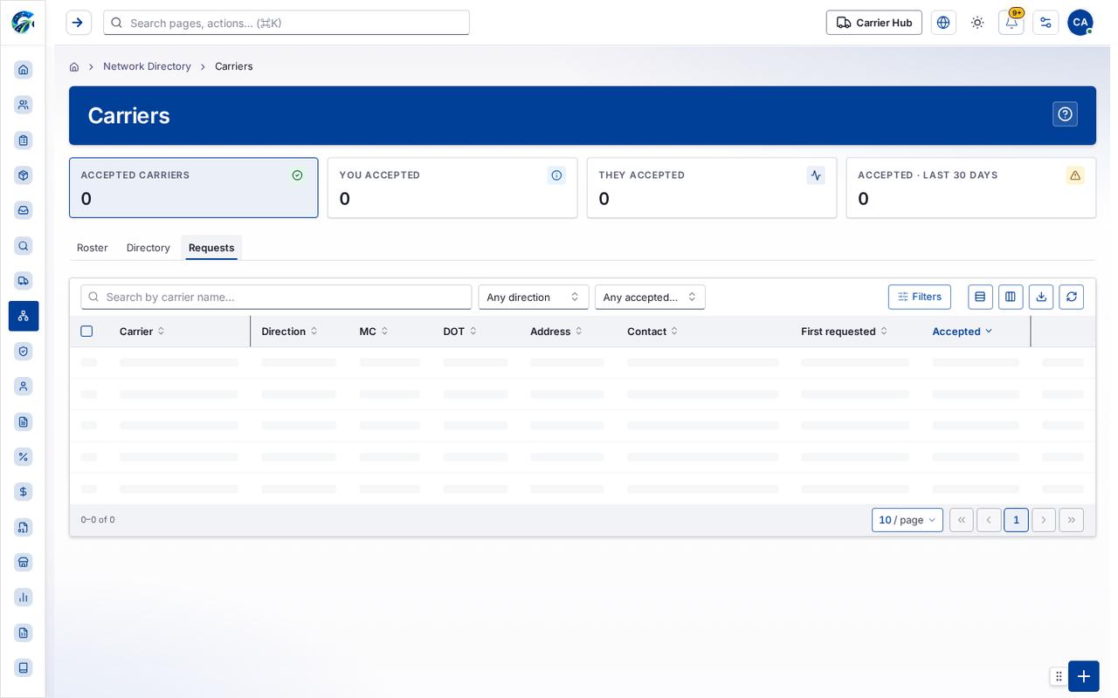Open the shield check icon in the sidebar
This screenshot has width=1118, height=698.
point(24,352)
